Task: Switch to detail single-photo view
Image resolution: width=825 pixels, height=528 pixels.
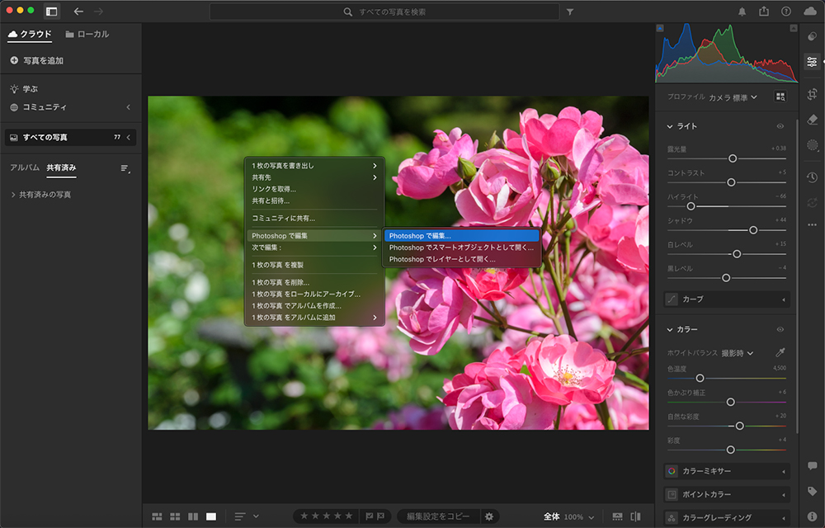Action: 211,516
